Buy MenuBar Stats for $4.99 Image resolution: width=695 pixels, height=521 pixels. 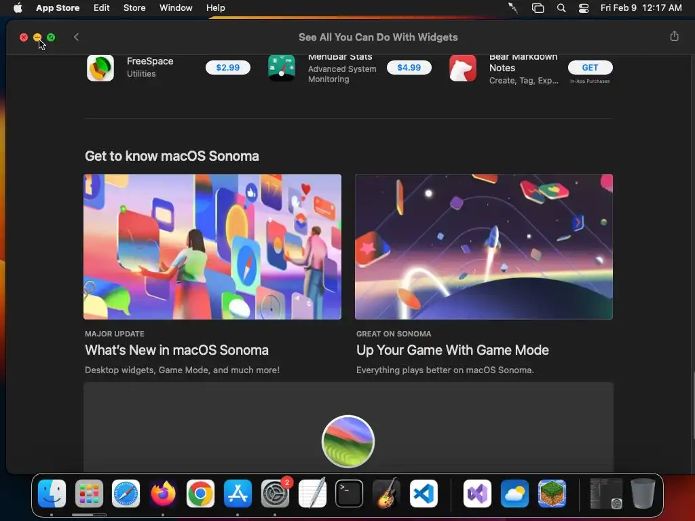(409, 67)
